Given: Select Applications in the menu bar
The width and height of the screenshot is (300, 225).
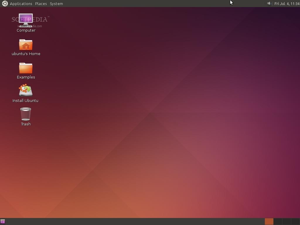Looking at the screenshot, I should click(x=21, y=4).
